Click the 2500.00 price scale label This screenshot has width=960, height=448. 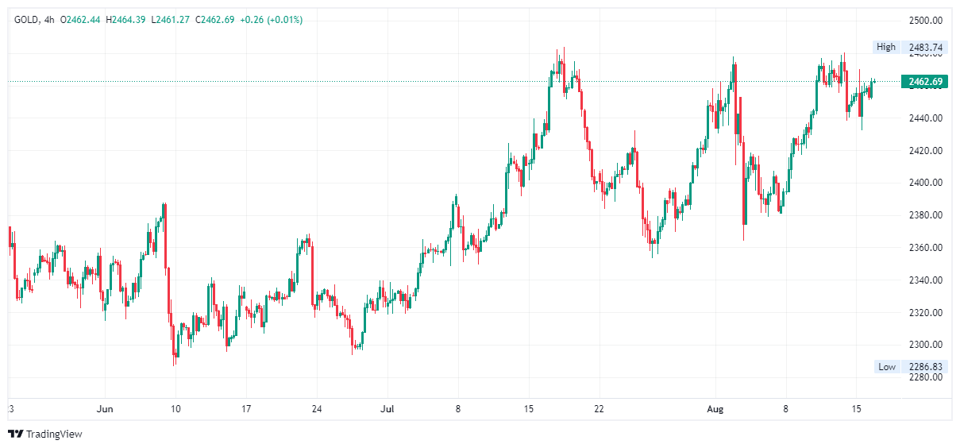tap(925, 21)
